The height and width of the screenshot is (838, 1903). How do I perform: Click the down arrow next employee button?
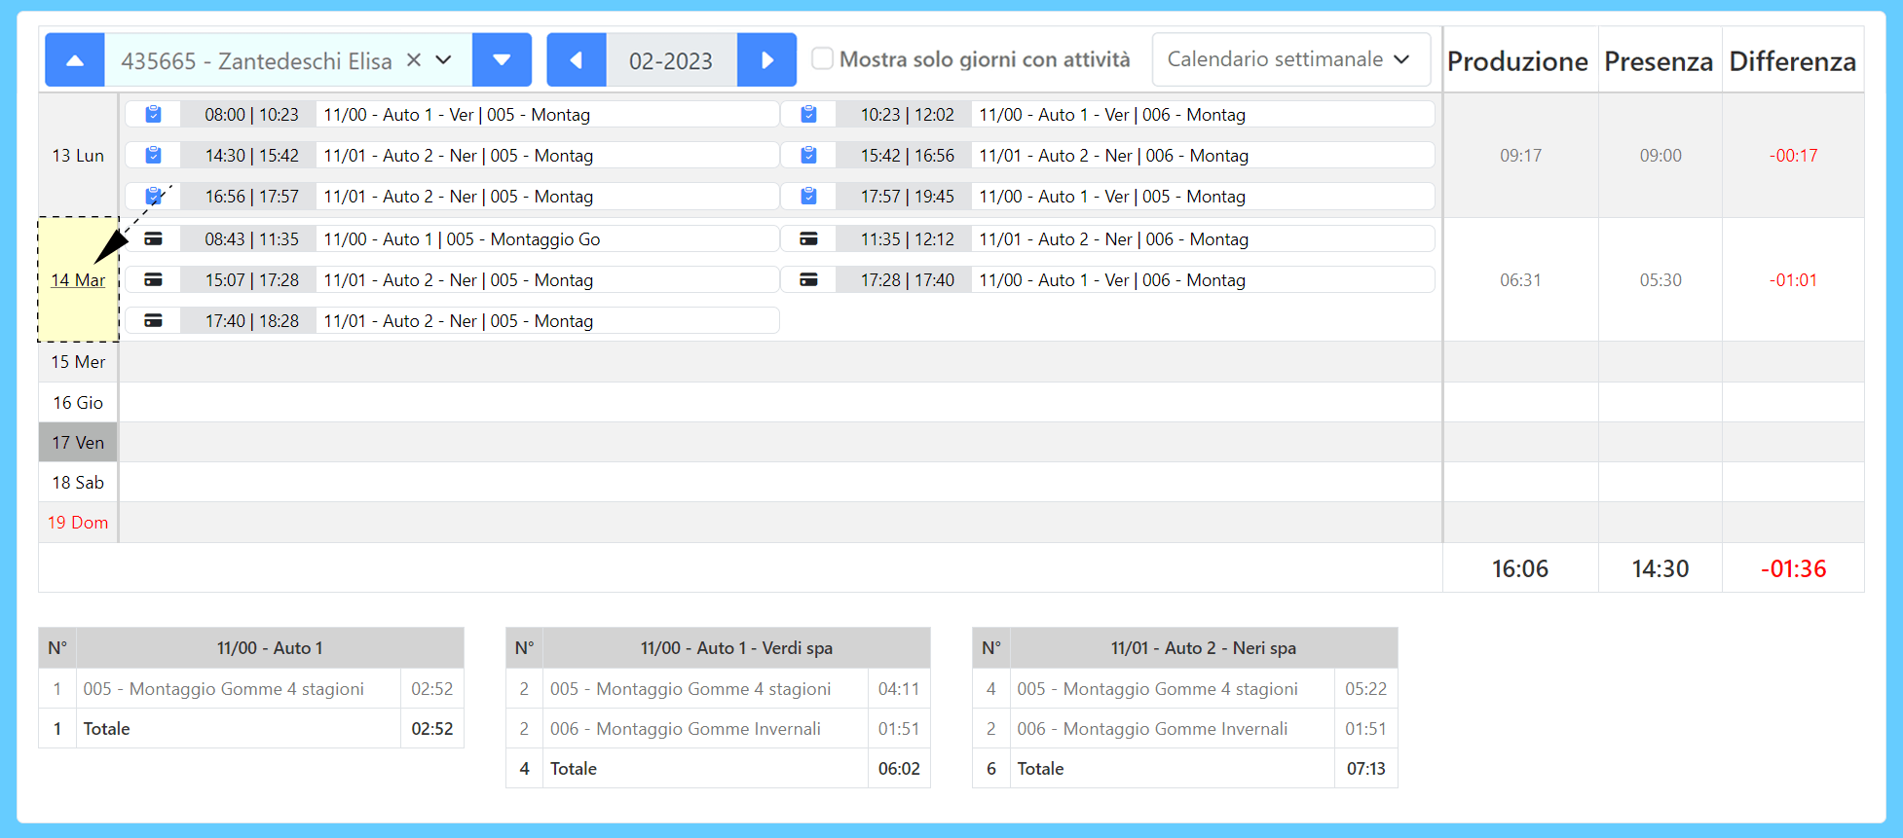502,60
